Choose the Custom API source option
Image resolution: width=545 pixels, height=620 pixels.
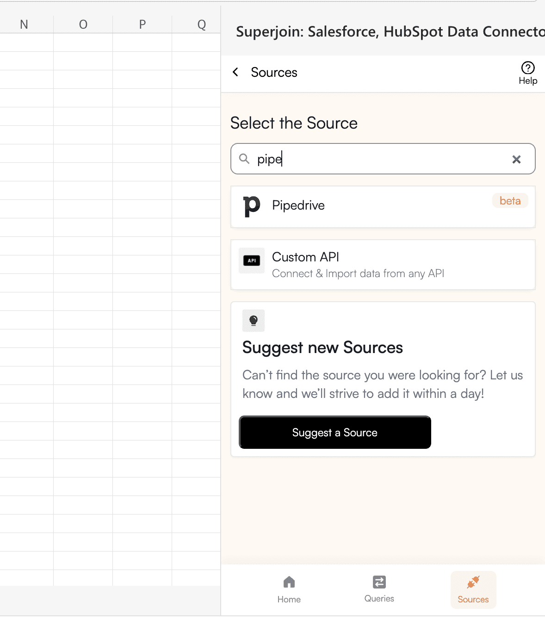[x=383, y=265]
